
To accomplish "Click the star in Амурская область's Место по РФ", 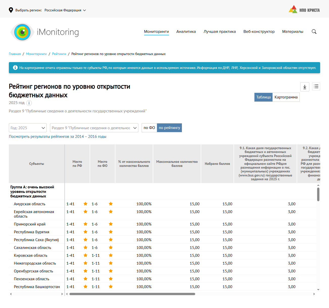I will point(85,204).
